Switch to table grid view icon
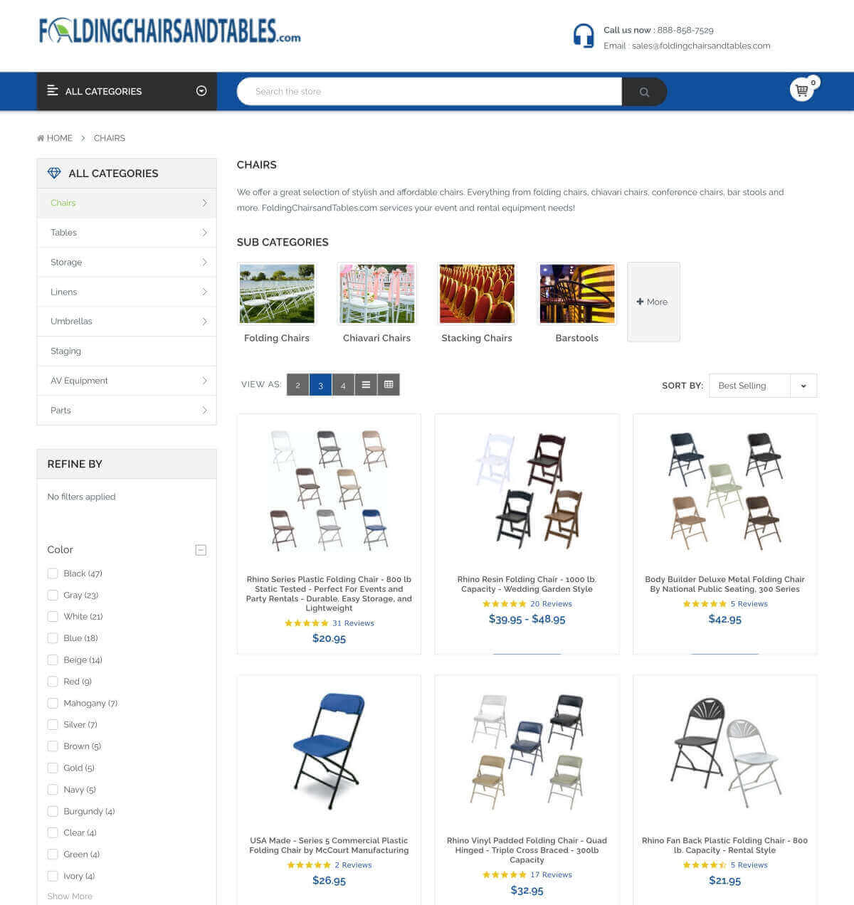This screenshot has width=854, height=905. [389, 385]
